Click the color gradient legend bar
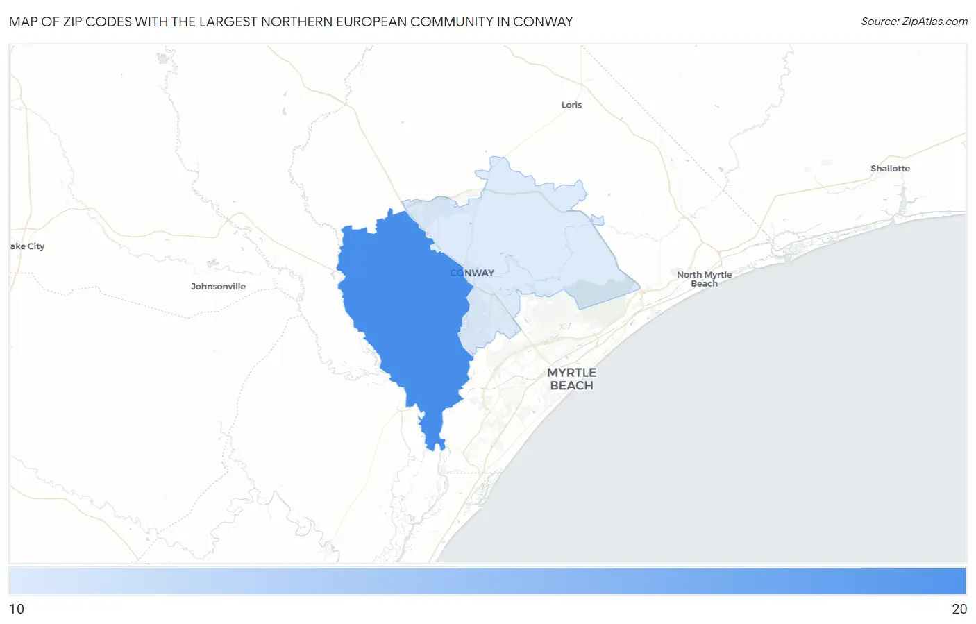Viewport: 976px width, 624px height. [x=488, y=582]
